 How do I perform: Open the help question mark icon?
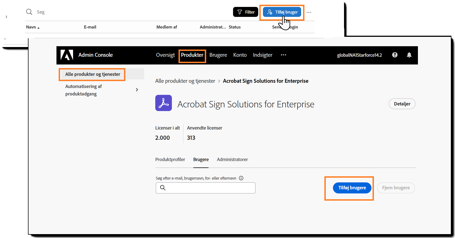click(x=395, y=55)
